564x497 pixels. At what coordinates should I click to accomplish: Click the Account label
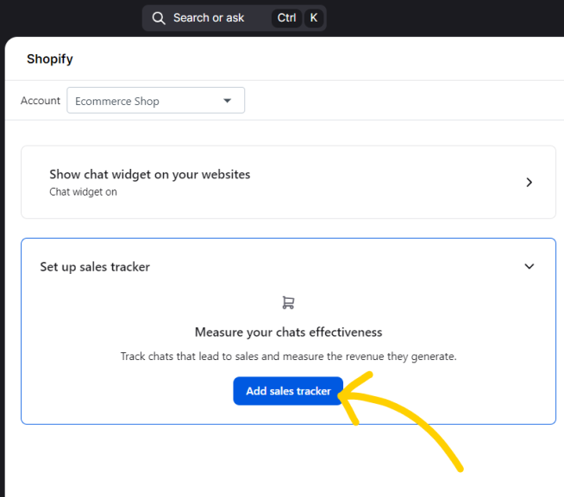(x=41, y=101)
